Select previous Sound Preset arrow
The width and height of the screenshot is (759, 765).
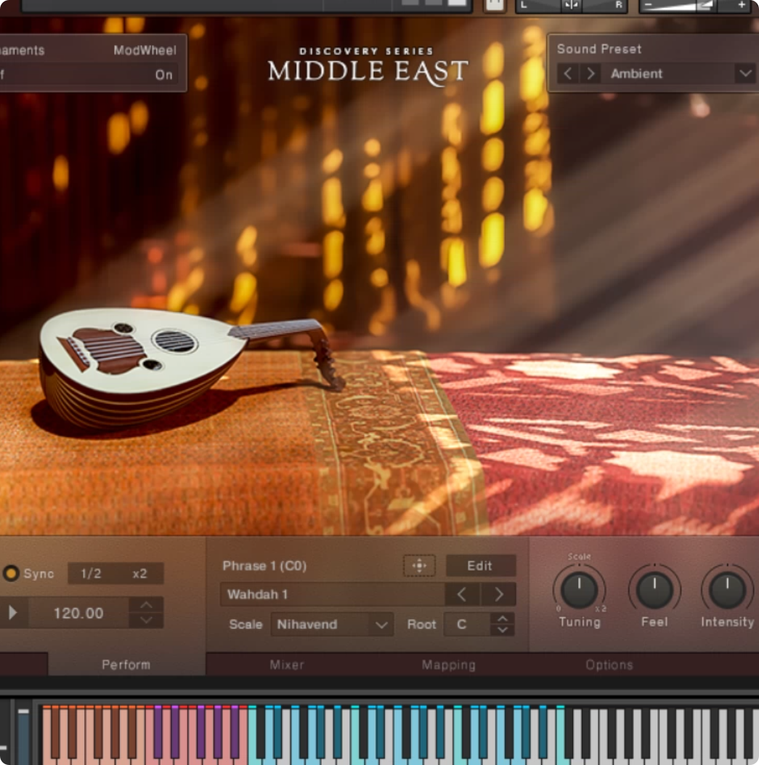tap(568, 73)
